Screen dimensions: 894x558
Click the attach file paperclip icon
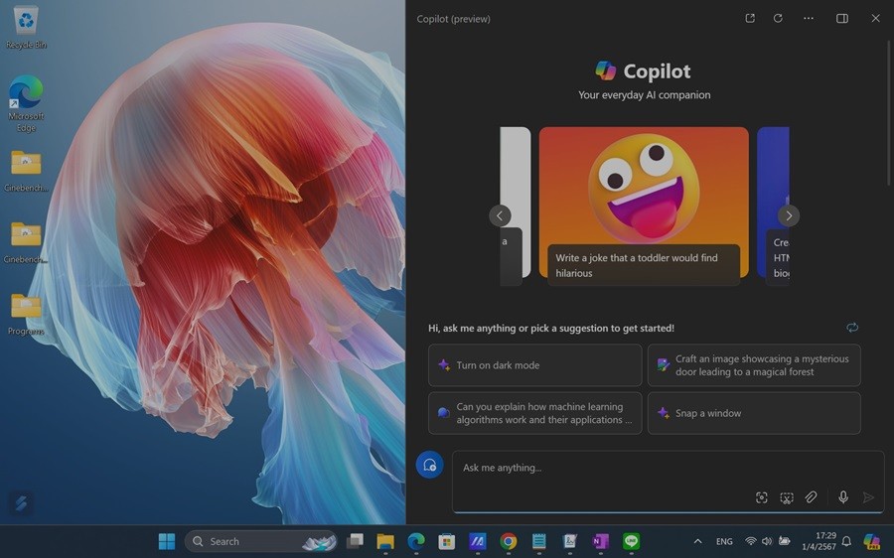pos(811,497)
